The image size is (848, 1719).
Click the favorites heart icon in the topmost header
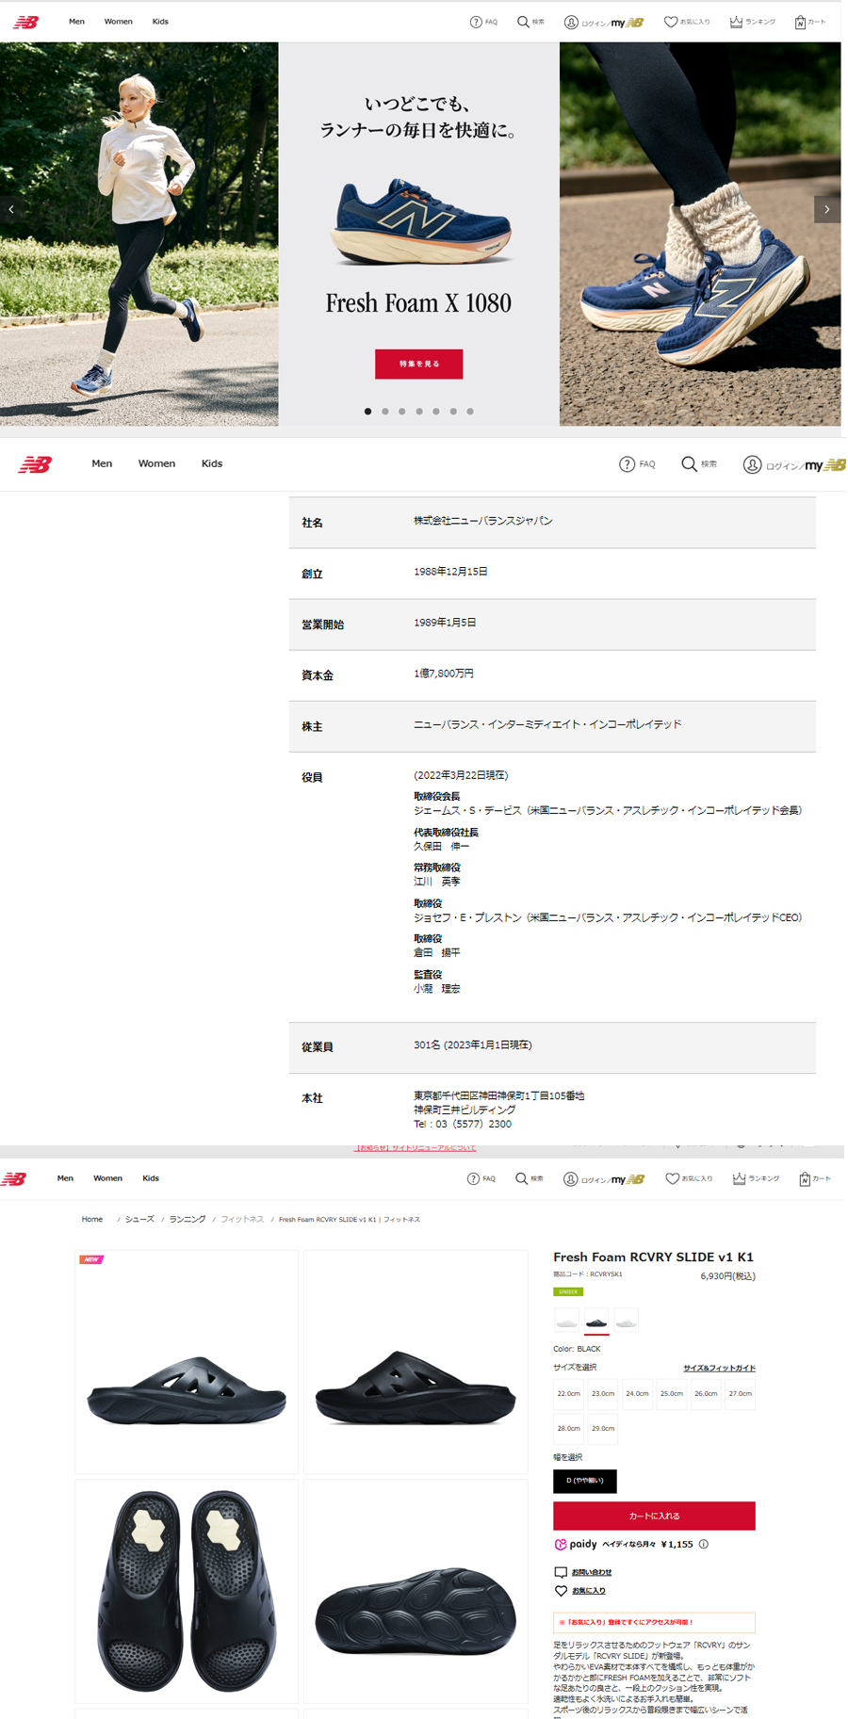pyautogui.click(x=671, y=22)
